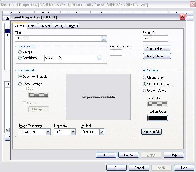Switch to the General tab
Image resolution: width=196 pixels, height=172 pixels.
coord(20,25)
